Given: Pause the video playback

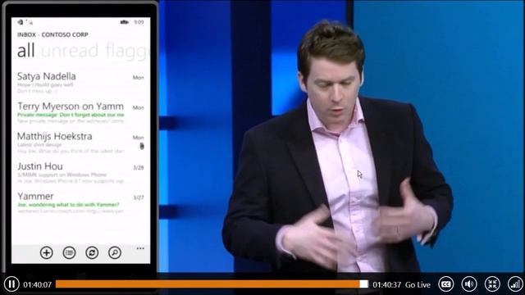Looking at the screenshot, I should (11, 284).
